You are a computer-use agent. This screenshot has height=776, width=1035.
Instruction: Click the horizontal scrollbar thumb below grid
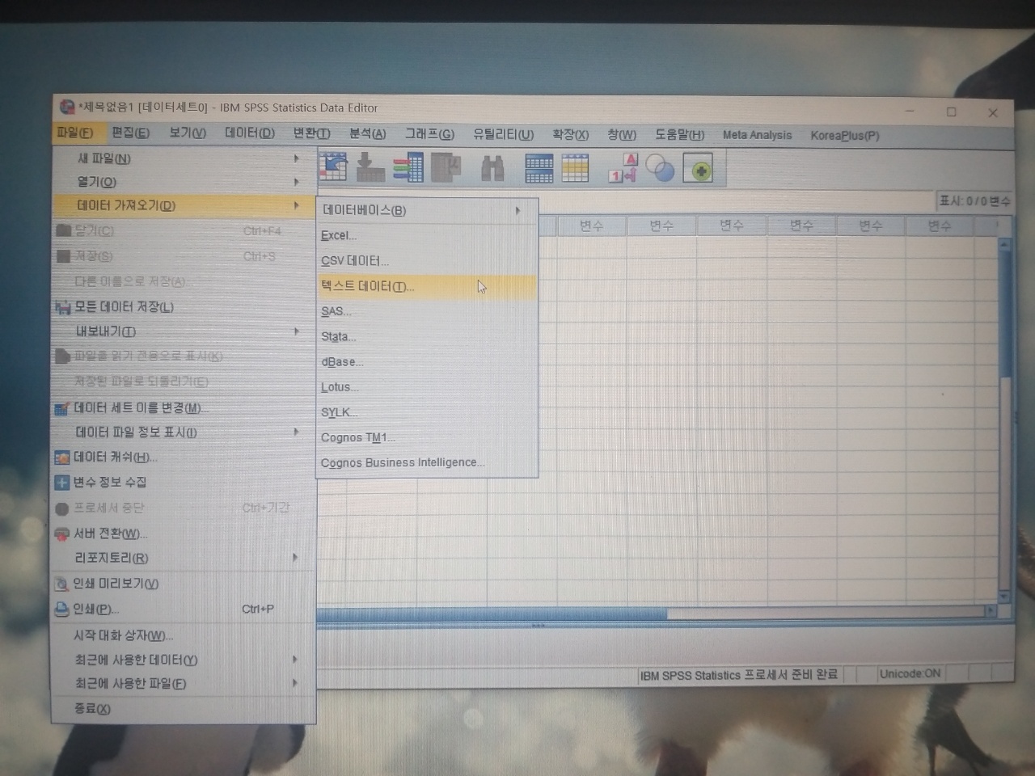492,614
